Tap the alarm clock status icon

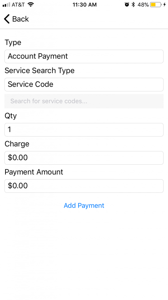pyautogui.click(x=127, y=5)
